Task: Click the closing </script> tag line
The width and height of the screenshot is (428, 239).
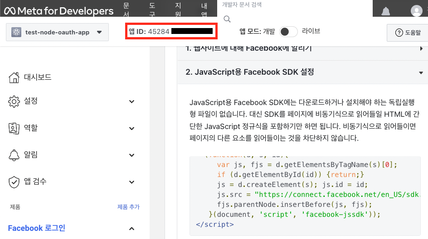Action: click(x=215, y=225)
